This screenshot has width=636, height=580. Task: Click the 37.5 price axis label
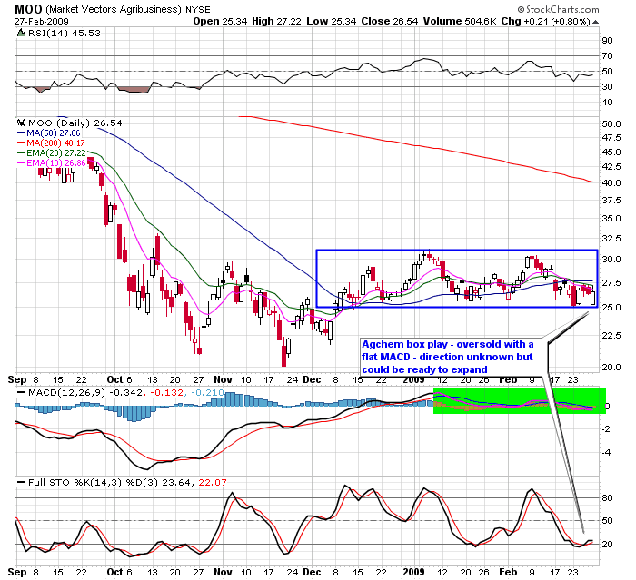611,201
